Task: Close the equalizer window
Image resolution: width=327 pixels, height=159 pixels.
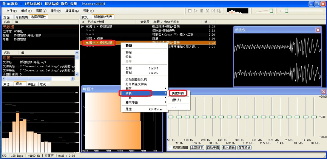Action: click(x=323, y=92)
